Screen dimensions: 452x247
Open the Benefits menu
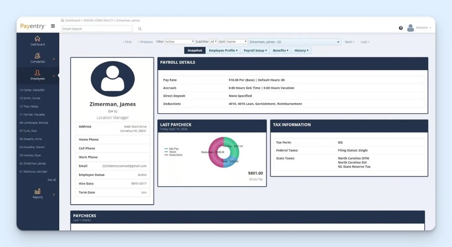pyautogui.click(x=280, y=50)
